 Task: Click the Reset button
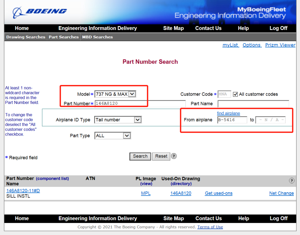pyautogui.click(x=161, y=156)
